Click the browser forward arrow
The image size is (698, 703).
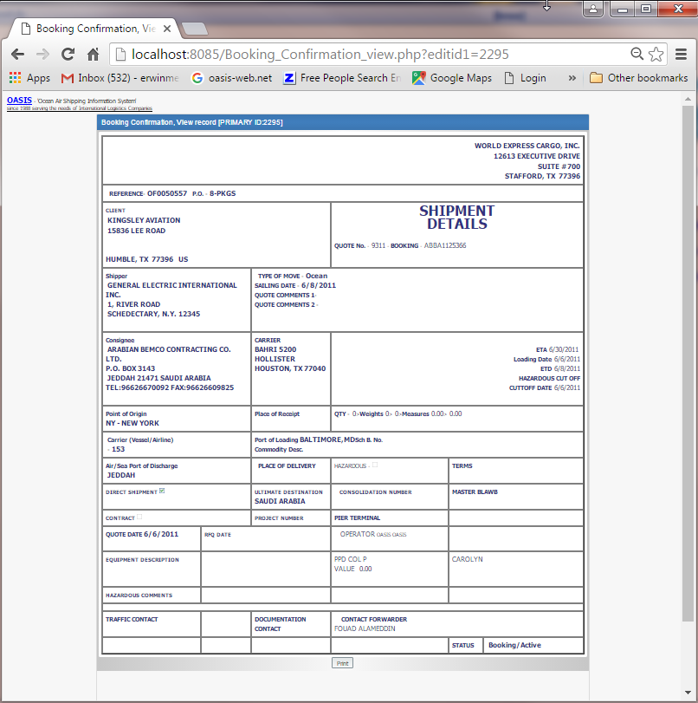[x=42, y=55]
